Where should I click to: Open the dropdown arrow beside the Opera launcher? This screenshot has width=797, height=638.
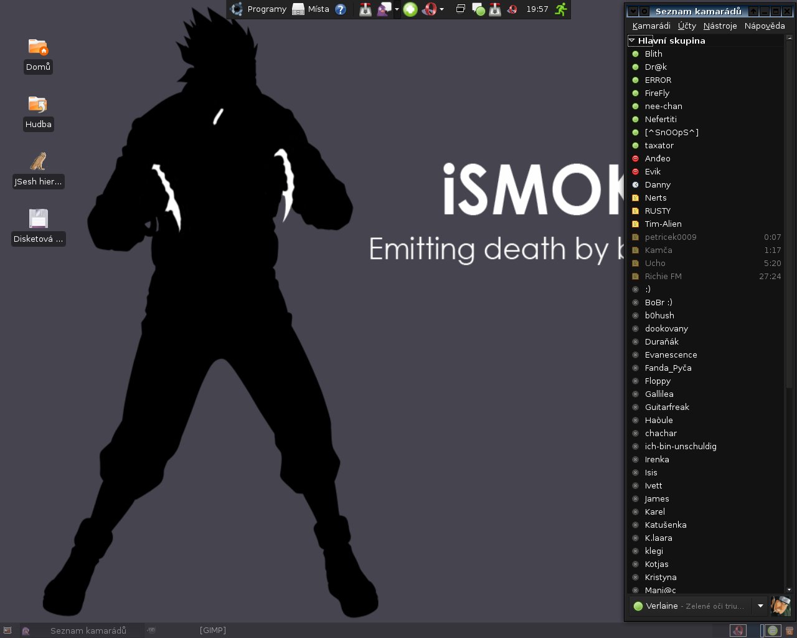click(441, 9)
